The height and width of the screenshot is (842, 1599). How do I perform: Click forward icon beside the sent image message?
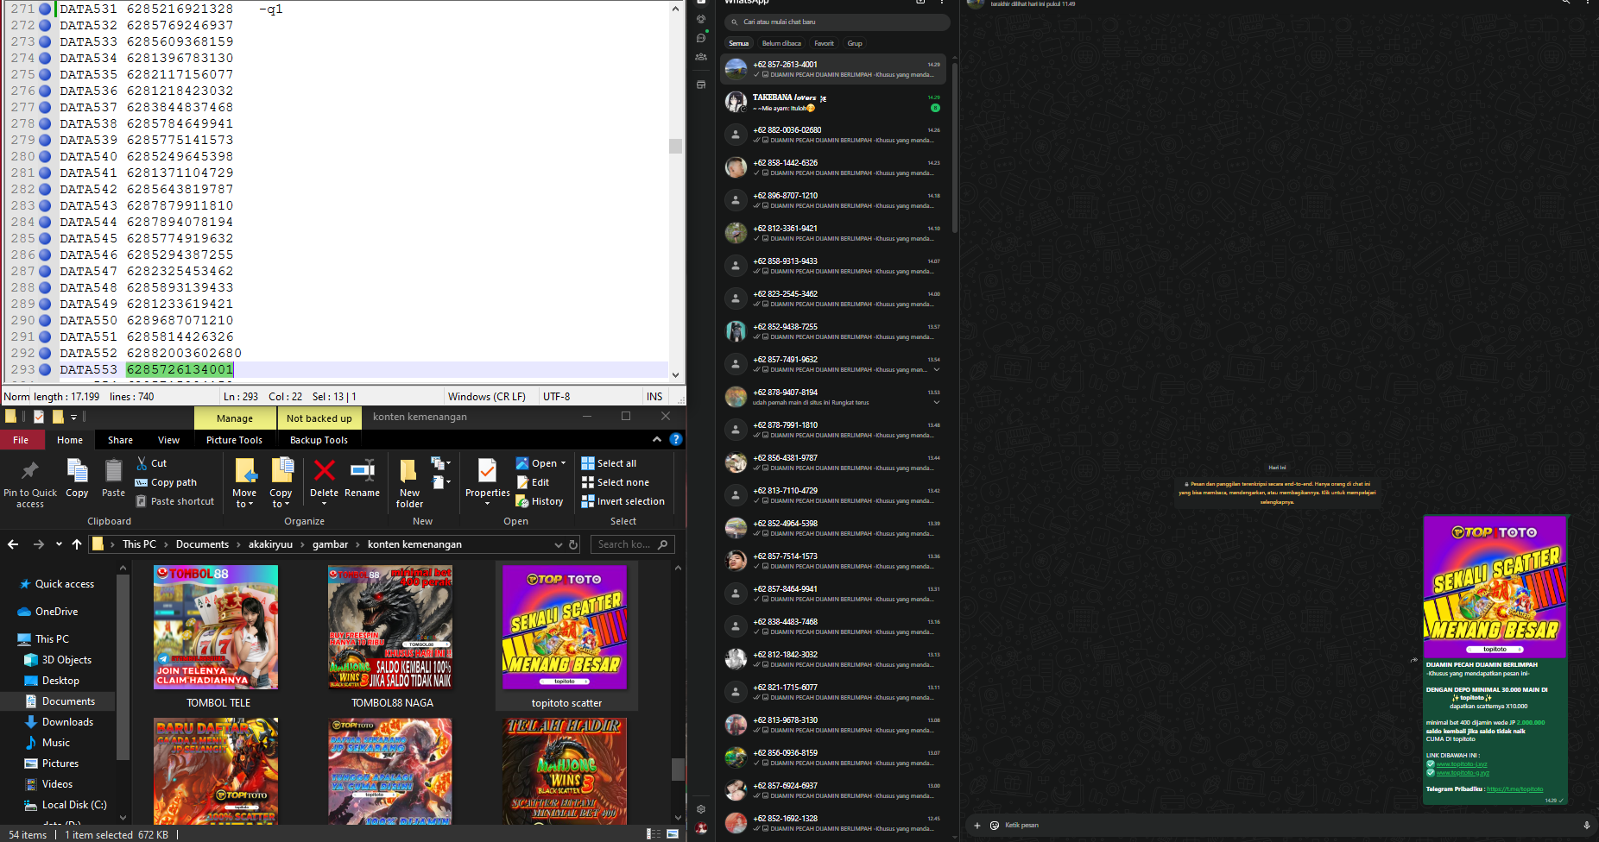click(x=1414, y=660)
